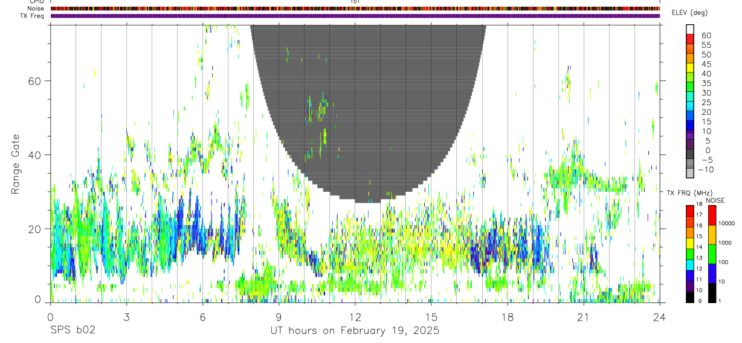
Task: Click the ELEV colorbar label '30'
Action: click(706, 93)
